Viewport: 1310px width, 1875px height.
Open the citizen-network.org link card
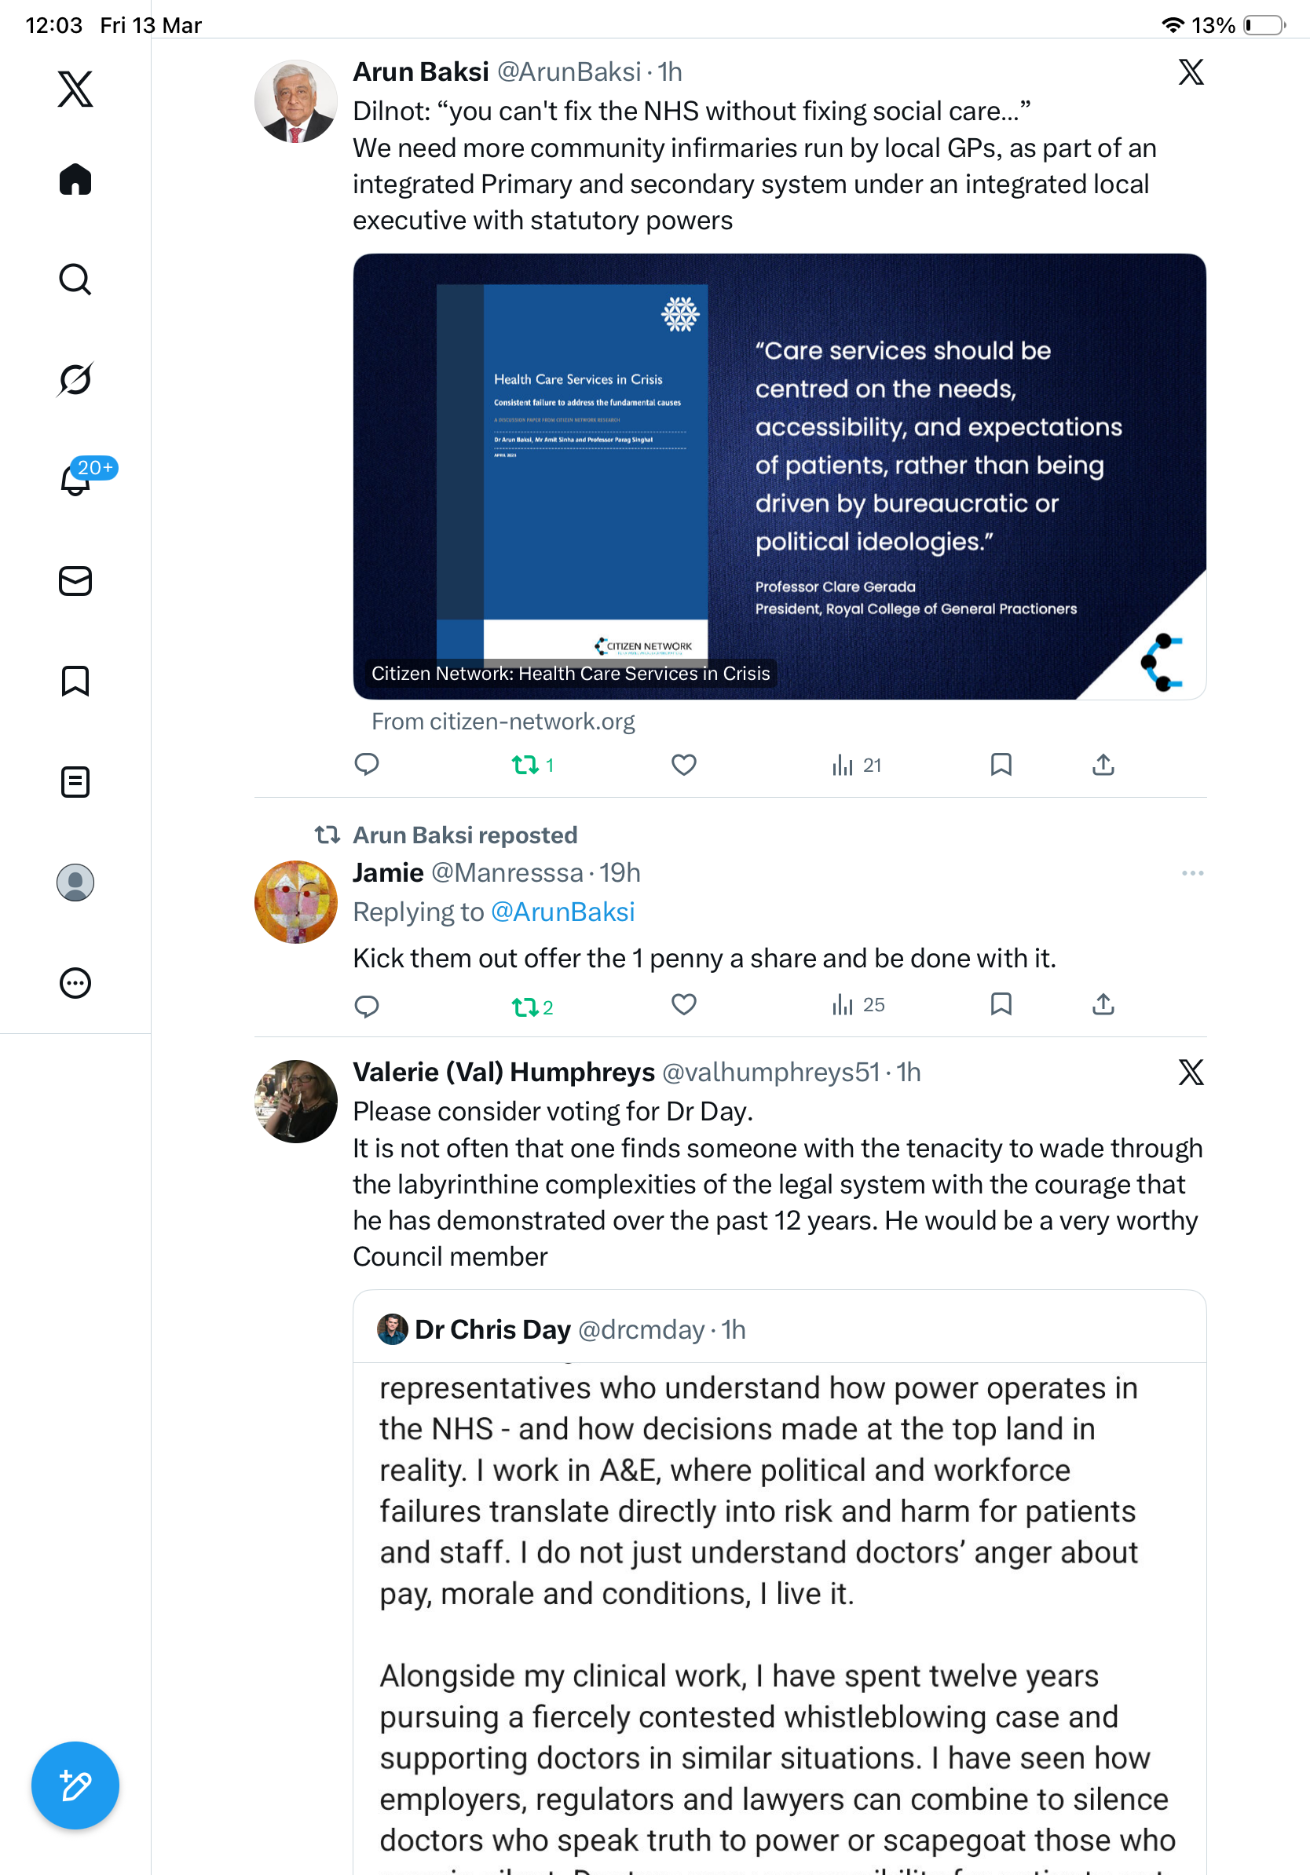(x=779, y=476)
